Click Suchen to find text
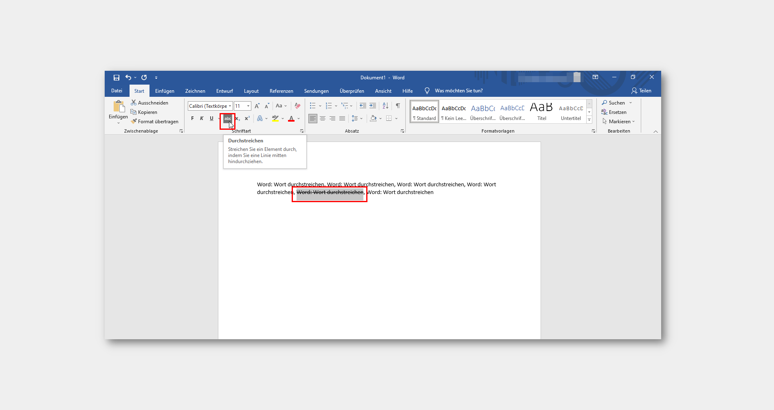The width and height of the screenshot is (774, 410). [613, 103]
